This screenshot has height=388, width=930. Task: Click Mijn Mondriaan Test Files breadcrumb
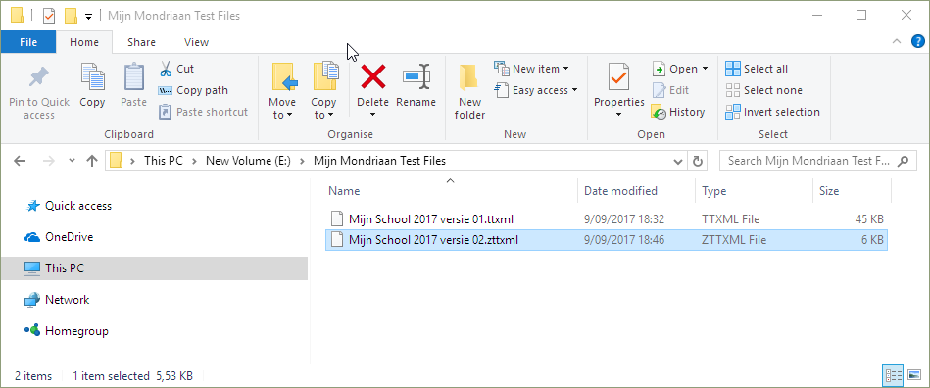(x=379, y=161)
